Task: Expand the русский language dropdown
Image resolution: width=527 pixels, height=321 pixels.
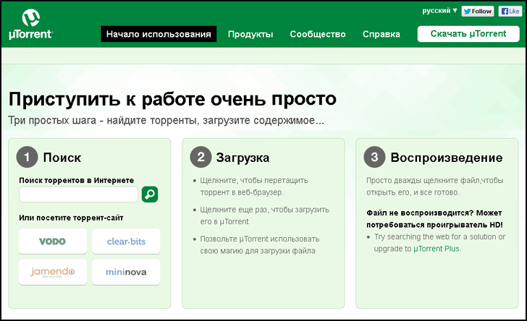Action: click(439, 11)
